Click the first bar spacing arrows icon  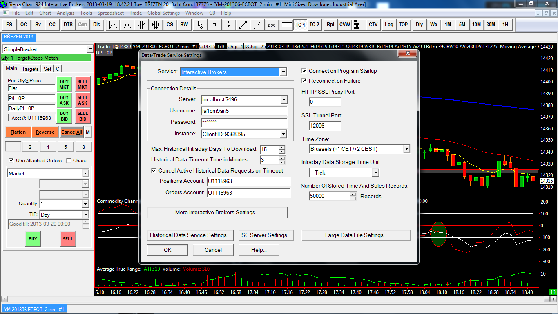coord(113,25)
